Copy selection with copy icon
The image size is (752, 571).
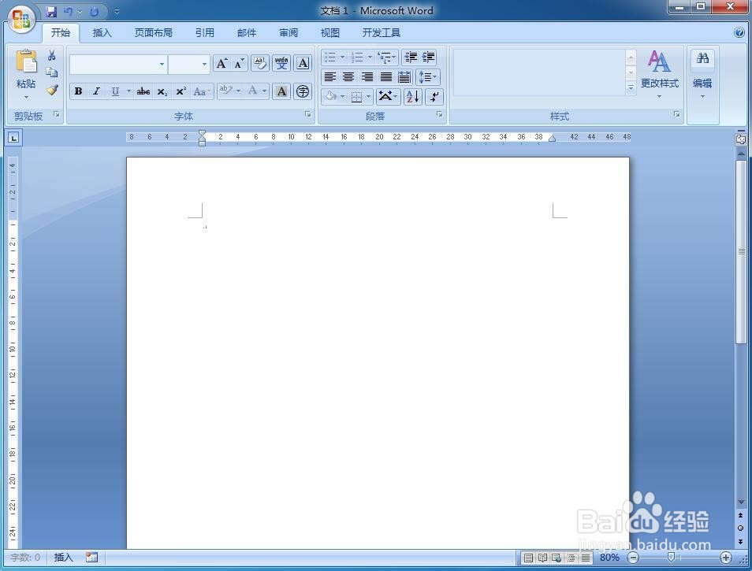(52, 72)
